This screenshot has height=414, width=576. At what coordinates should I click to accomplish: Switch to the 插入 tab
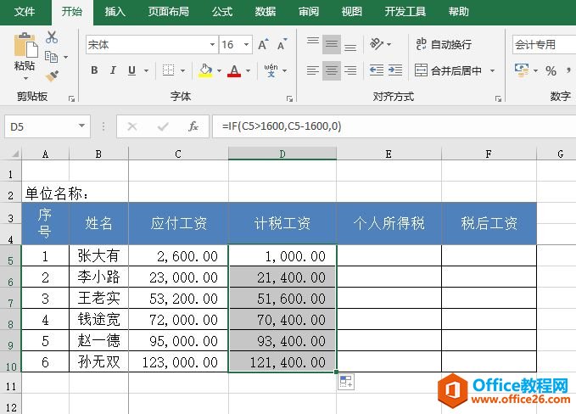(115, 12)
